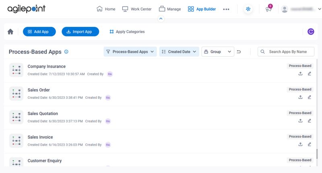This screenshot has width=322, height=173.
Task: Click the AgilePoint logo
Action: tap(26, 9)
